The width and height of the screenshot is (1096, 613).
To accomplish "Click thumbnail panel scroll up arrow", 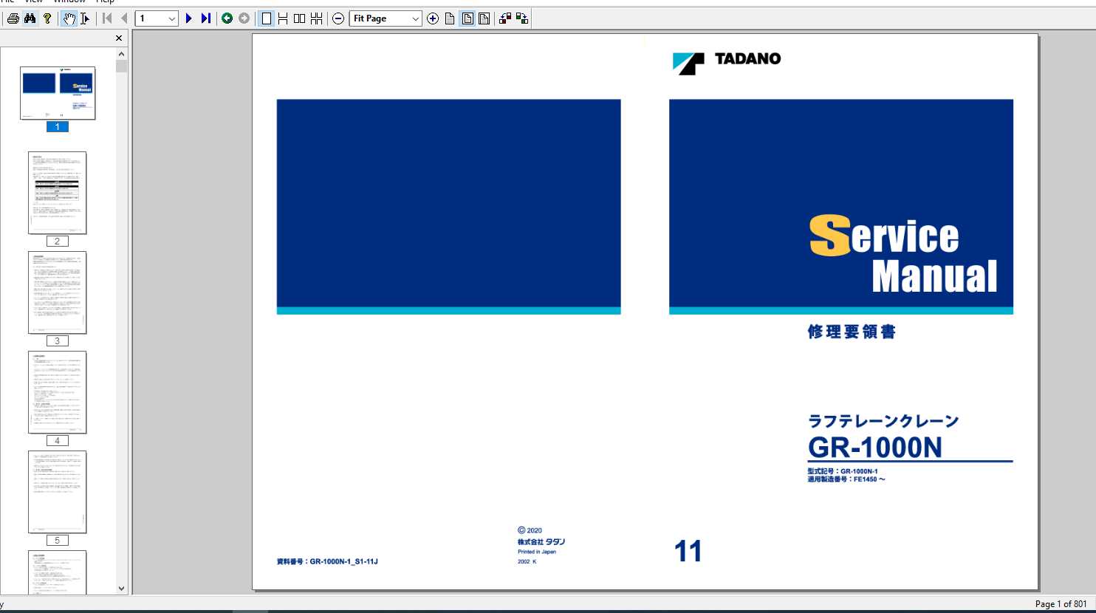I will pyautogui.click(x=122, y=54).
